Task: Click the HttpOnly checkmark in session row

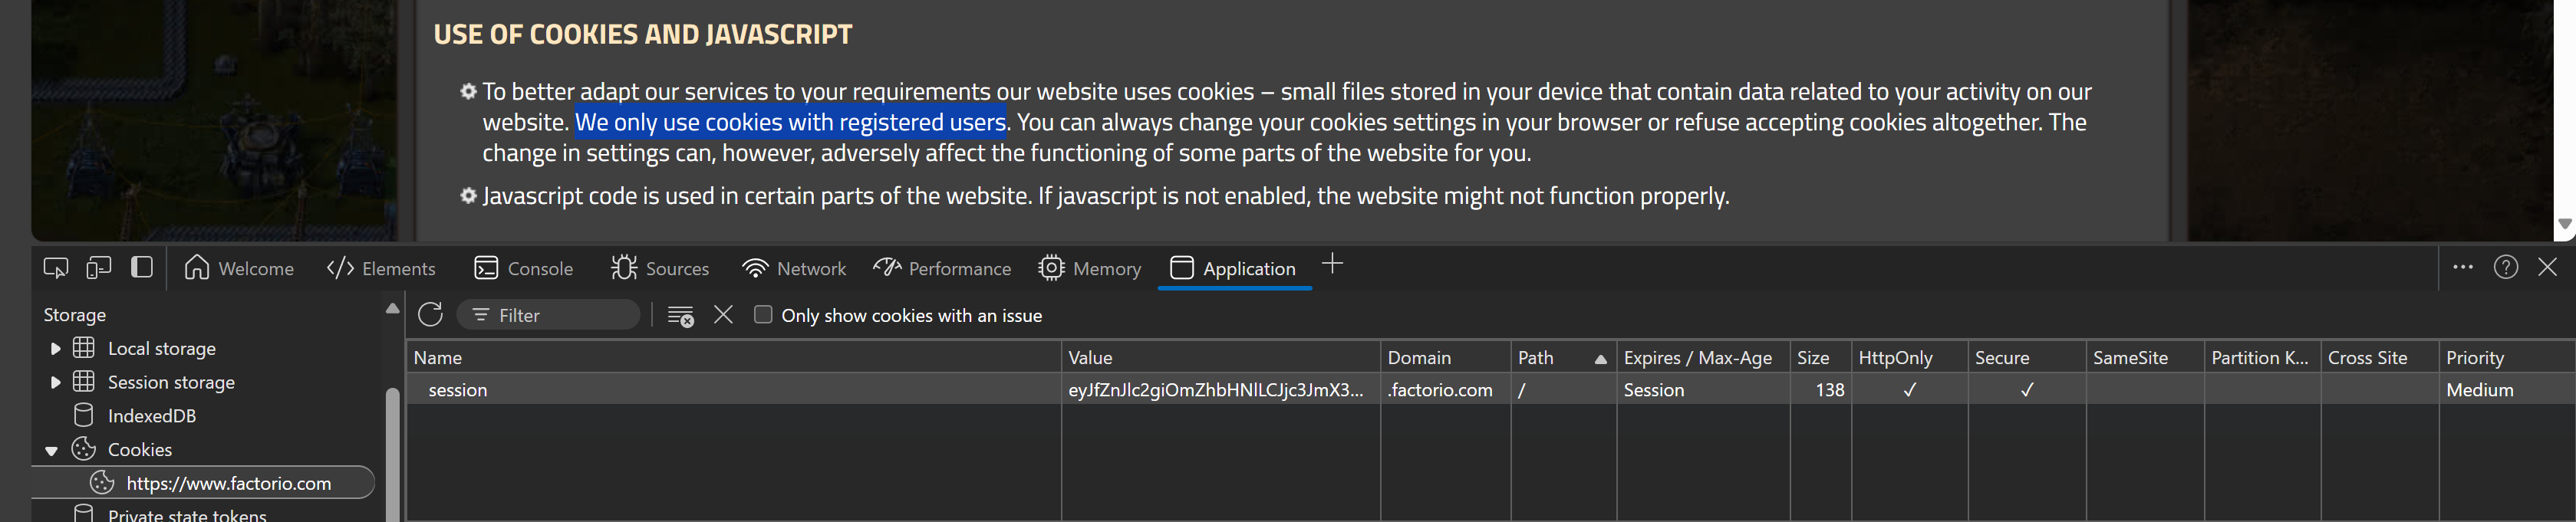Action: (x=1909, y=390)
